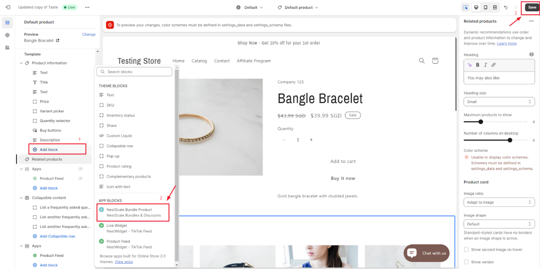Image resolution: width=540 pixels, height=269 pixels.
Task: Select NestScale Bundle Product app block
Action: [132, 212]
